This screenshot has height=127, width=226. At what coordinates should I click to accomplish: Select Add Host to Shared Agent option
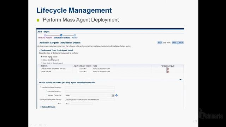click(x=42, y=63)
